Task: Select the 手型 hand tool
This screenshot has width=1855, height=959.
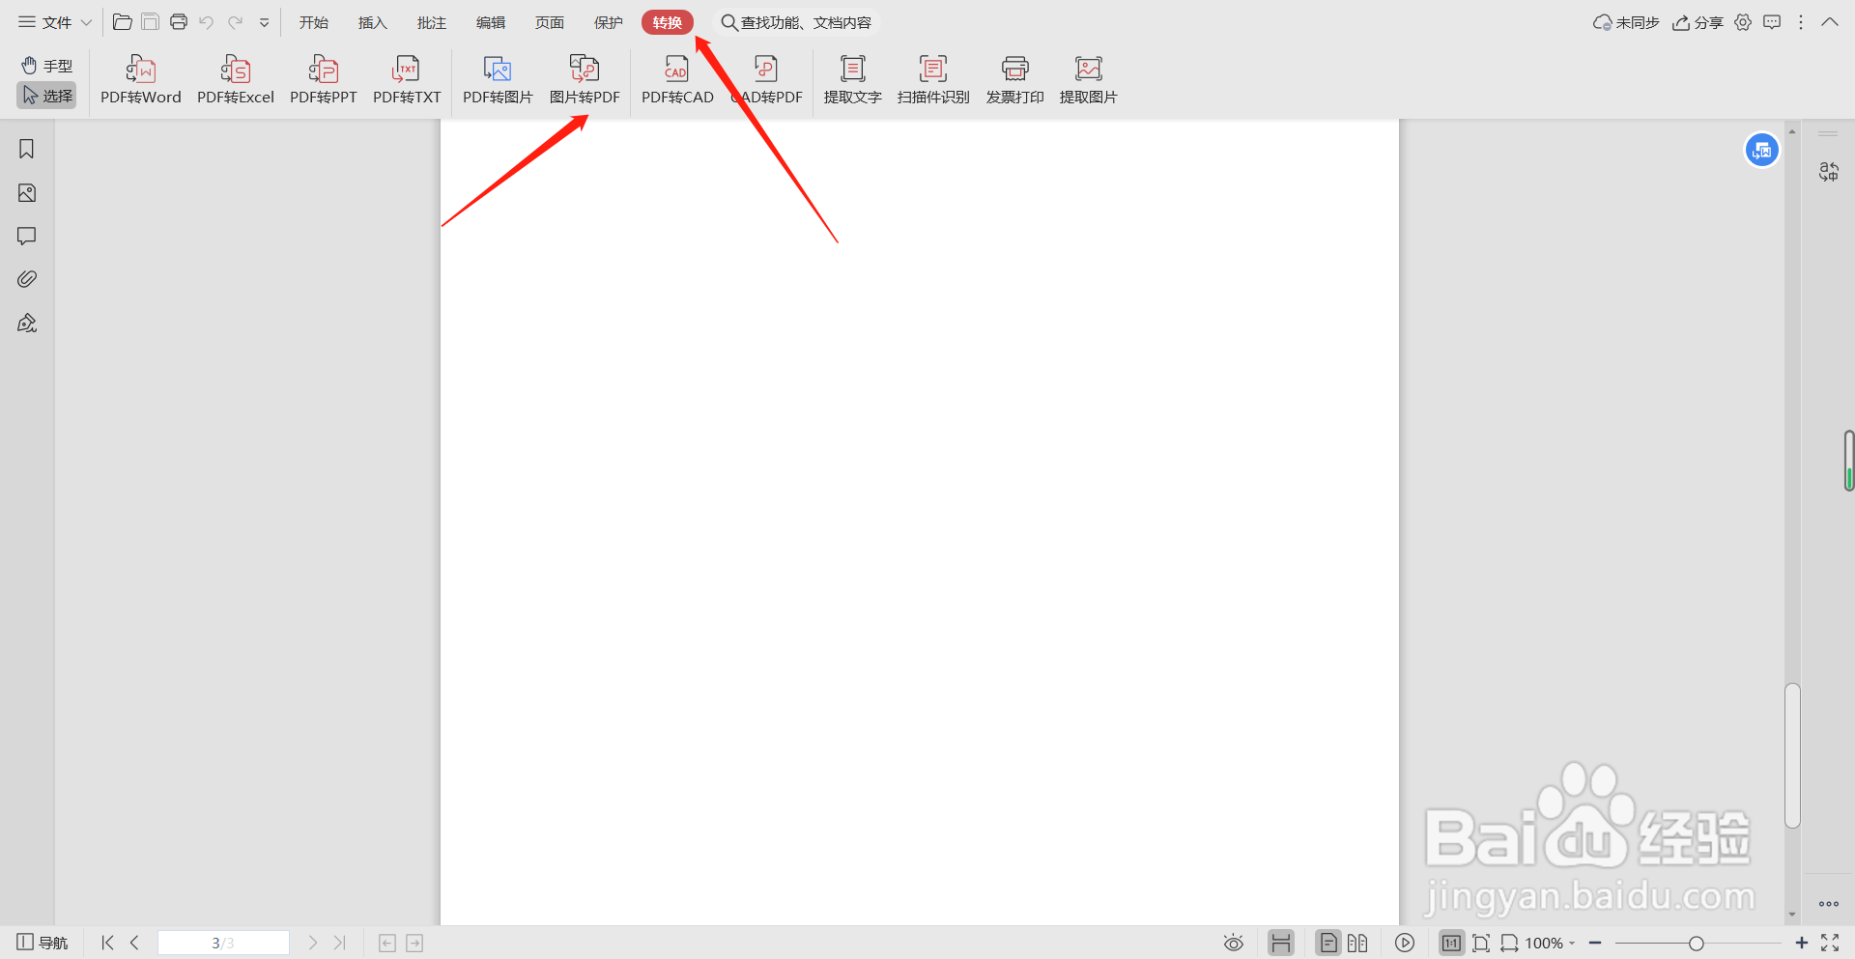Action: click(x=47, y=66)
